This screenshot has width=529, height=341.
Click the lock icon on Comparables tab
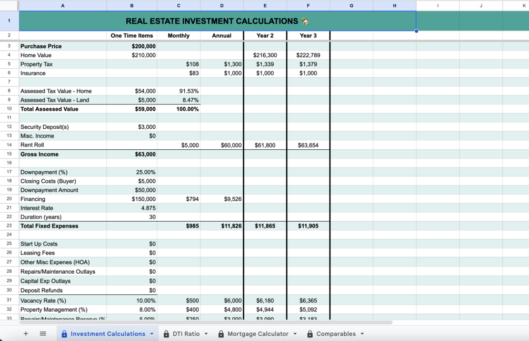click(310, 334)
